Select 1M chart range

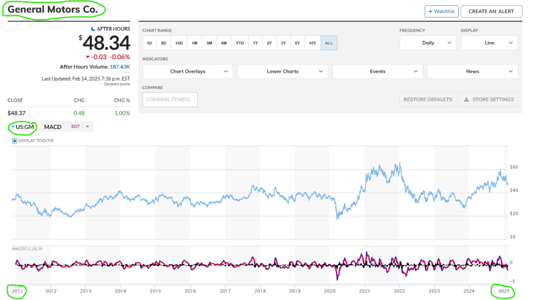click(x=195, y=43)
